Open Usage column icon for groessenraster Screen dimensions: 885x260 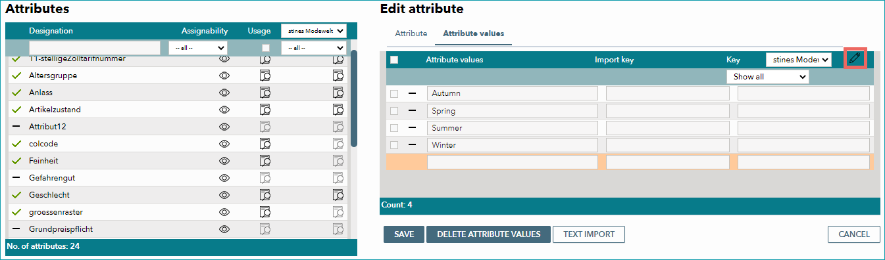click(265, 212)
